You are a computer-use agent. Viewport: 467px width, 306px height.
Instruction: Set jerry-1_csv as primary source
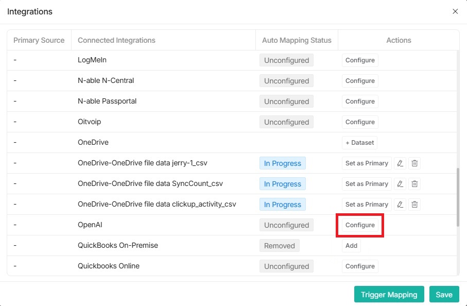tap(367, 163)
